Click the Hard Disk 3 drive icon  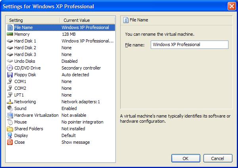10,54
